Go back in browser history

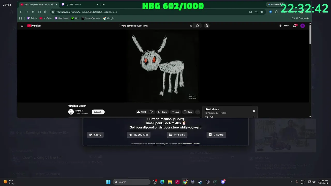pos(21,12)
